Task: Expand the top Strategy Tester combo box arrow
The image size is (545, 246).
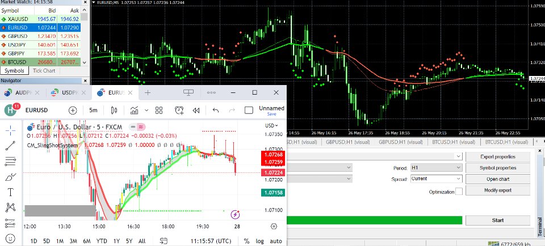Action: tap(459, 156)
